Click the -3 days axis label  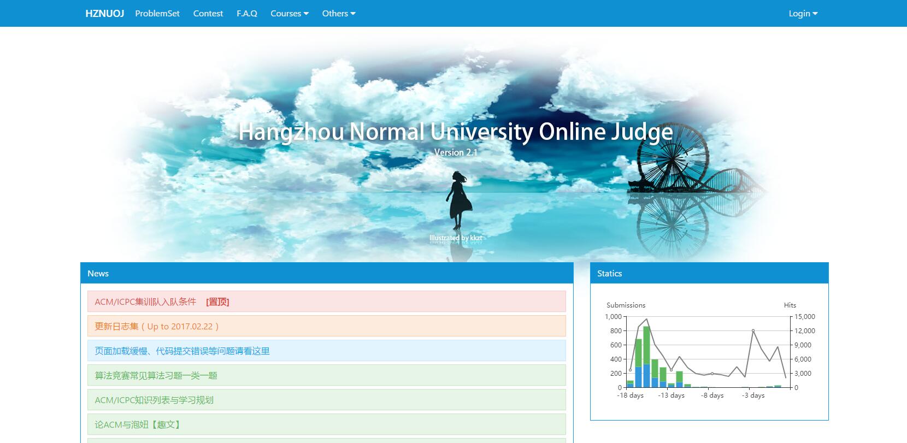click(x=753, y=395)
